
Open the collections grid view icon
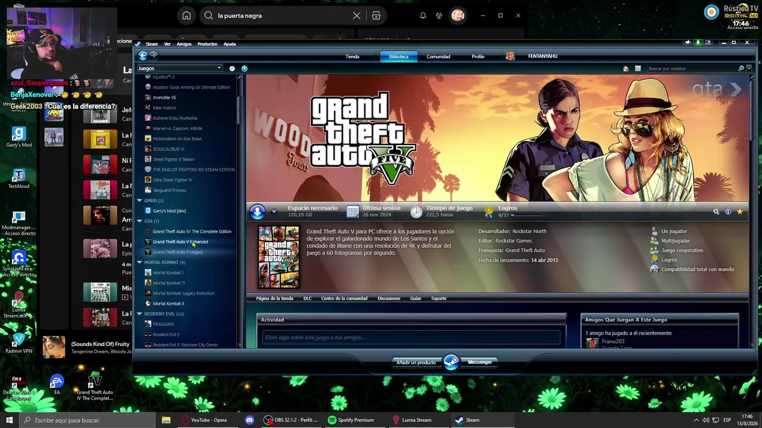tap(638, 68)
